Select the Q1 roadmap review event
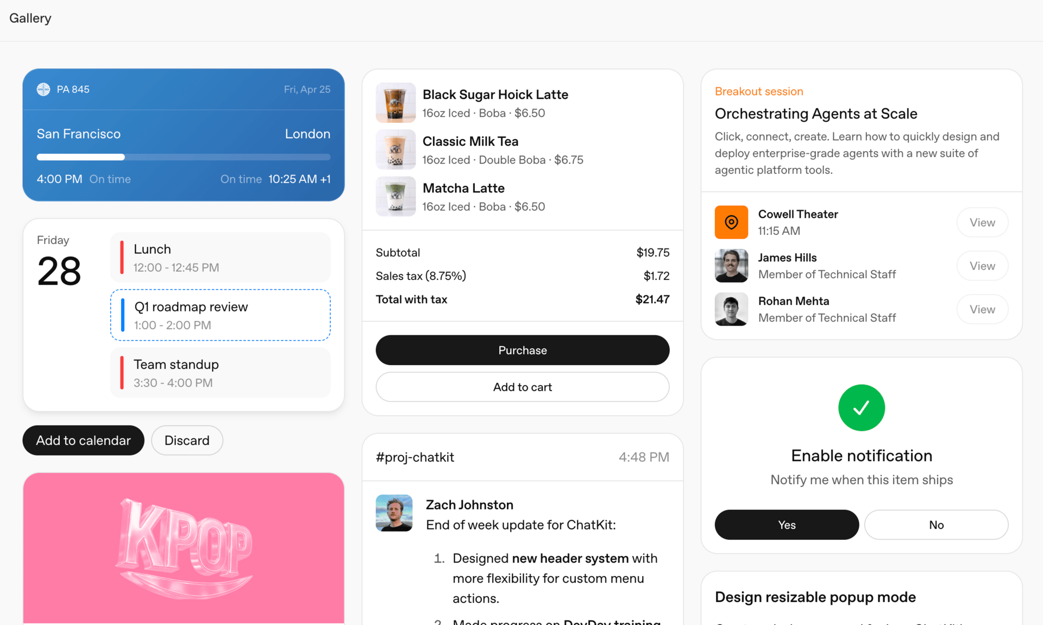Image resolution: width=1043 pixels, height=625 pixels. tap(220, 315)
